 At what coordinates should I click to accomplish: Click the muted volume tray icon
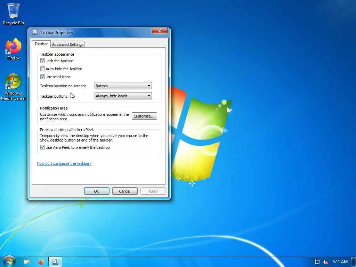(x=325, y=262)
